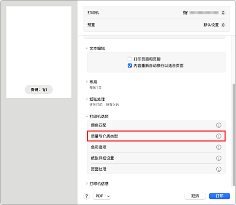Open the 预置 默认设置 dropdown
The width and height of the screenshot is (236, 205).
pos(223,25)
